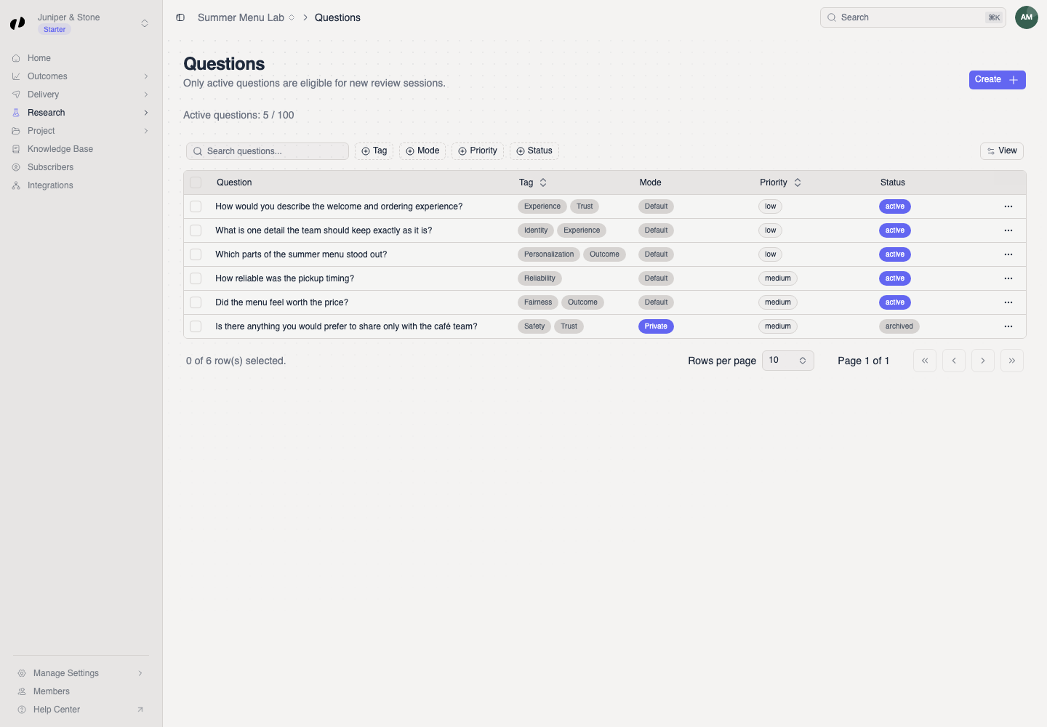
Task: Click the Help Center question icon
Action: tap(22, 710)
